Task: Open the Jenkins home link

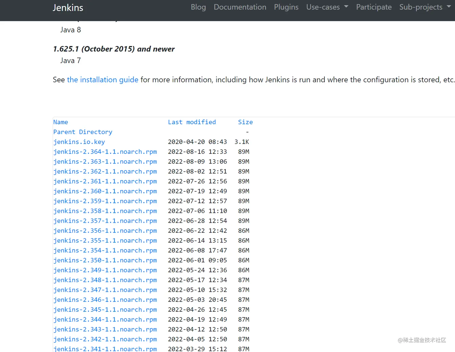Action: click(68, 8)
